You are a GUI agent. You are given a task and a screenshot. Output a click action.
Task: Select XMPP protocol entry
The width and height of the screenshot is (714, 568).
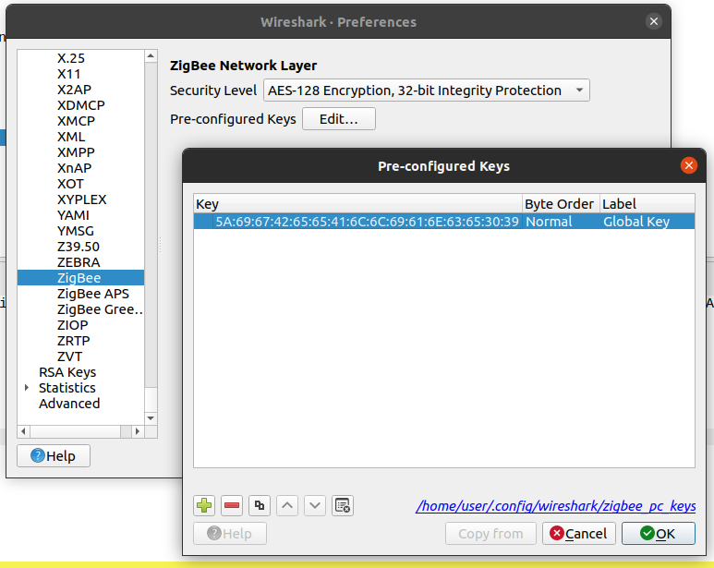click(76, 152)
